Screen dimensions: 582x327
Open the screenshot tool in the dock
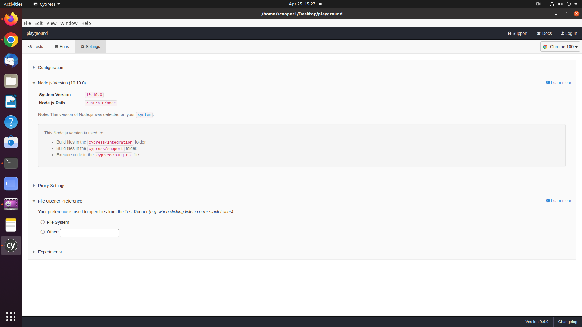pyautogui.click(x=11, y=184)
